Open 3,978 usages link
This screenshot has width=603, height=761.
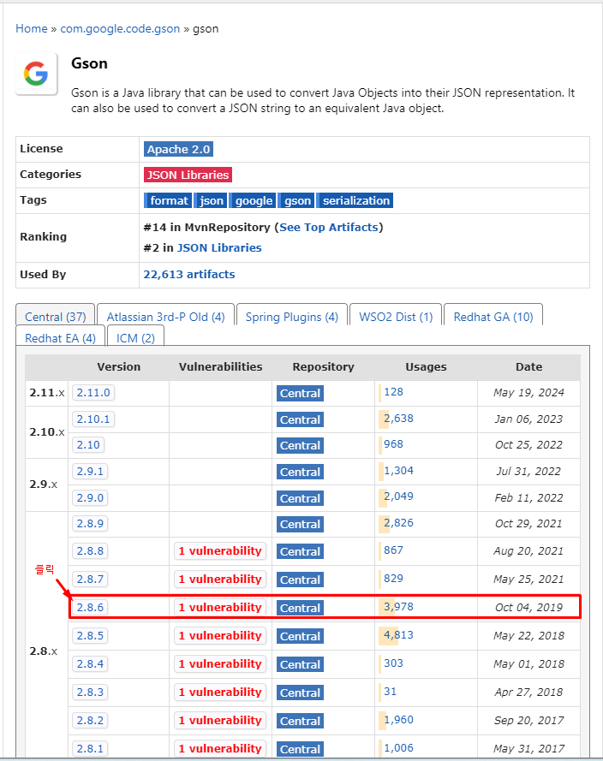click(398, 606)
